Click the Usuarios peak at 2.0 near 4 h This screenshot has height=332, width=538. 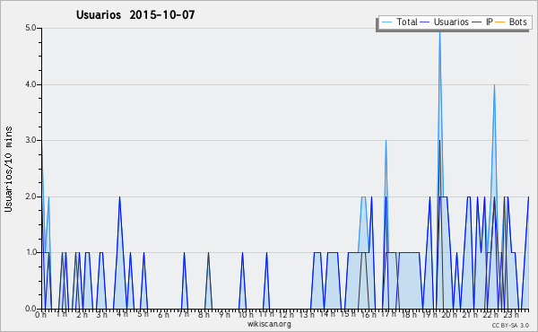pyautogui.click(x=119, y=197)
